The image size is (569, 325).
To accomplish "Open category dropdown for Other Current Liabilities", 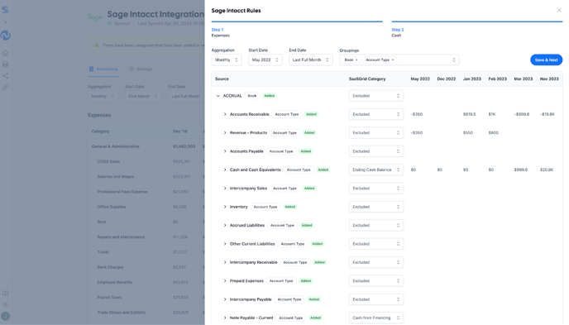I will point(376,244).
